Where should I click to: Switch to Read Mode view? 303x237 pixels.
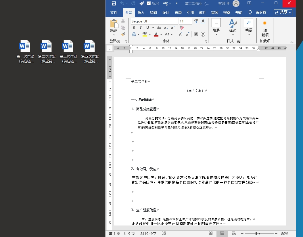pos(211,234)
